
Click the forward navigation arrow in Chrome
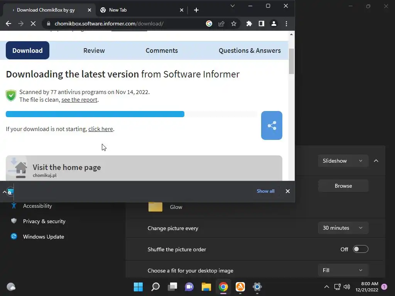pyautogui.click(x=21, y=24)
